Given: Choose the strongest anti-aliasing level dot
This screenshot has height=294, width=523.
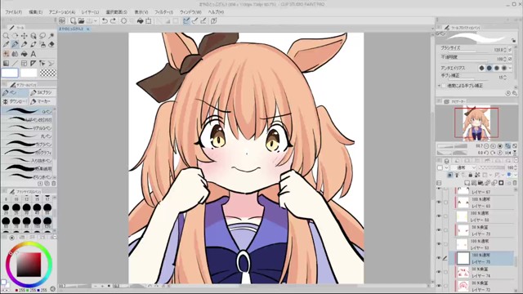Looking at the screenshot, I should (x=504, y=68).
